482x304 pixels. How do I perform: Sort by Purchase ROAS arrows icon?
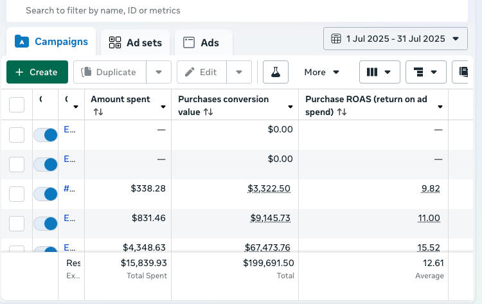click(342, 112)
